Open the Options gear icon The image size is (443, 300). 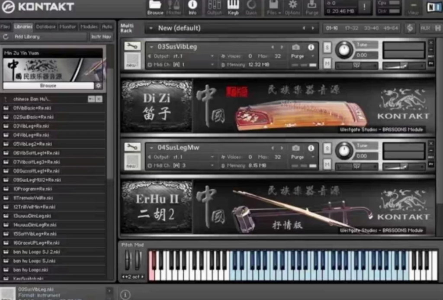tap(292, 7)
